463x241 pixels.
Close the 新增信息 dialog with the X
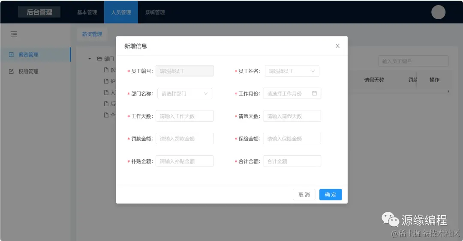pos(337,46)
